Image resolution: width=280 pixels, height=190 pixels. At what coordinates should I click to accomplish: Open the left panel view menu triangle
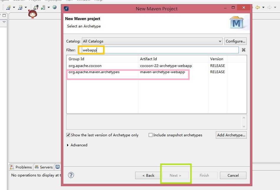(x=4, y=22)
